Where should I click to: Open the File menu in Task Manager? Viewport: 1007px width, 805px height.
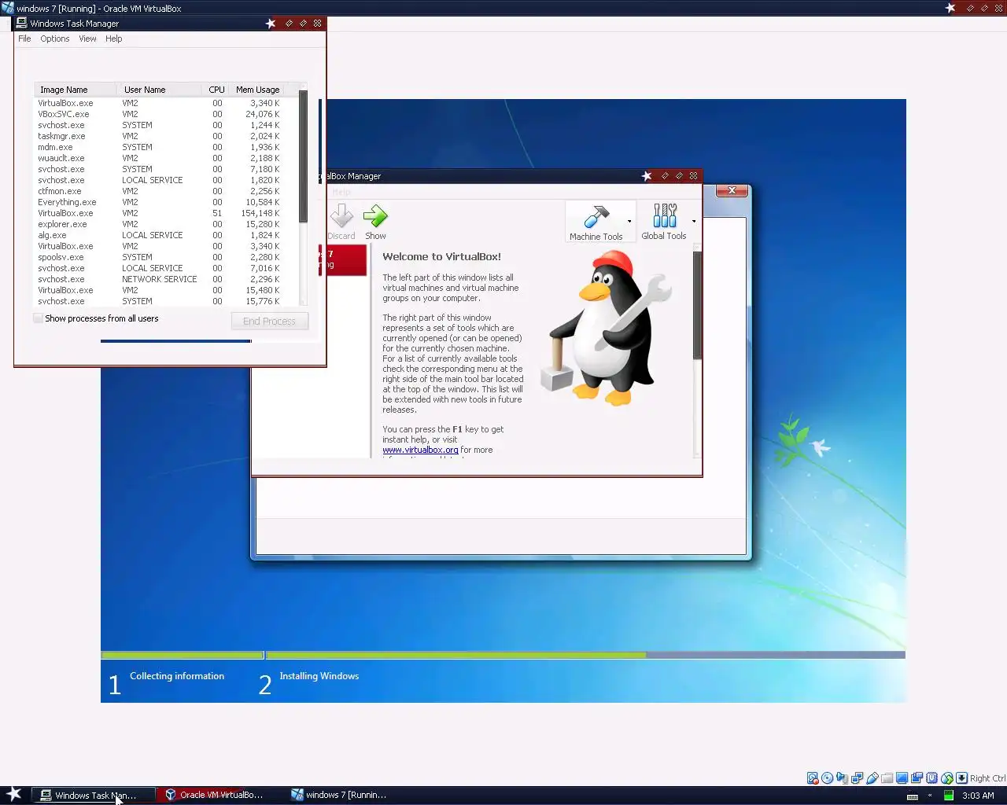(24, 39)
